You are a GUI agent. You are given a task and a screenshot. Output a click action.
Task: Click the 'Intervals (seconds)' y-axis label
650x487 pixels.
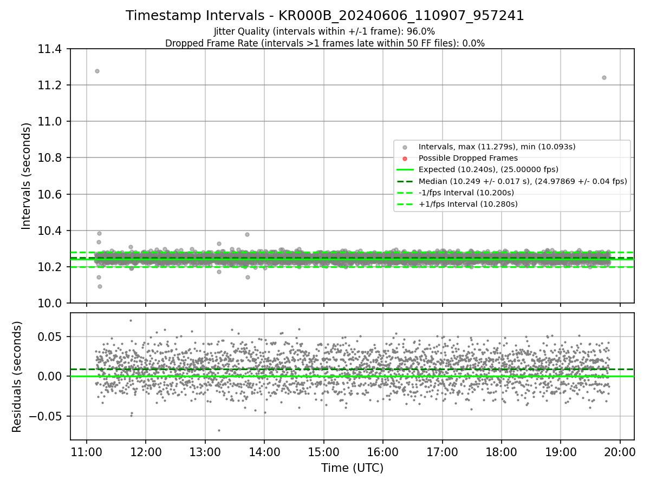(x=27, y=176)
